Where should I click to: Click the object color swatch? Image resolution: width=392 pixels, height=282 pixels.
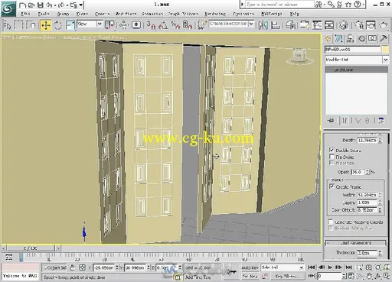click(385, 50)
